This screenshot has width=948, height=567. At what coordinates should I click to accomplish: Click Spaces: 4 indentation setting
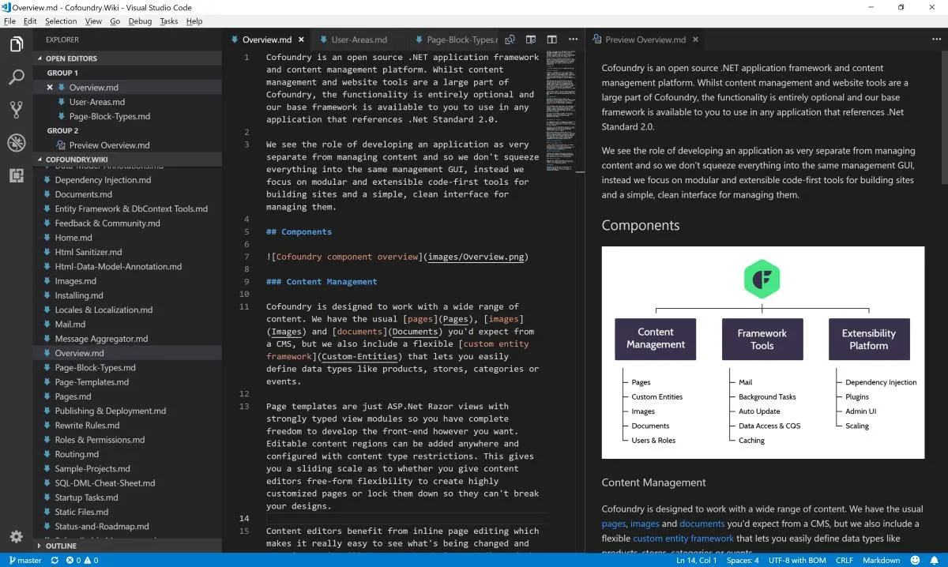tap(743, 560)
